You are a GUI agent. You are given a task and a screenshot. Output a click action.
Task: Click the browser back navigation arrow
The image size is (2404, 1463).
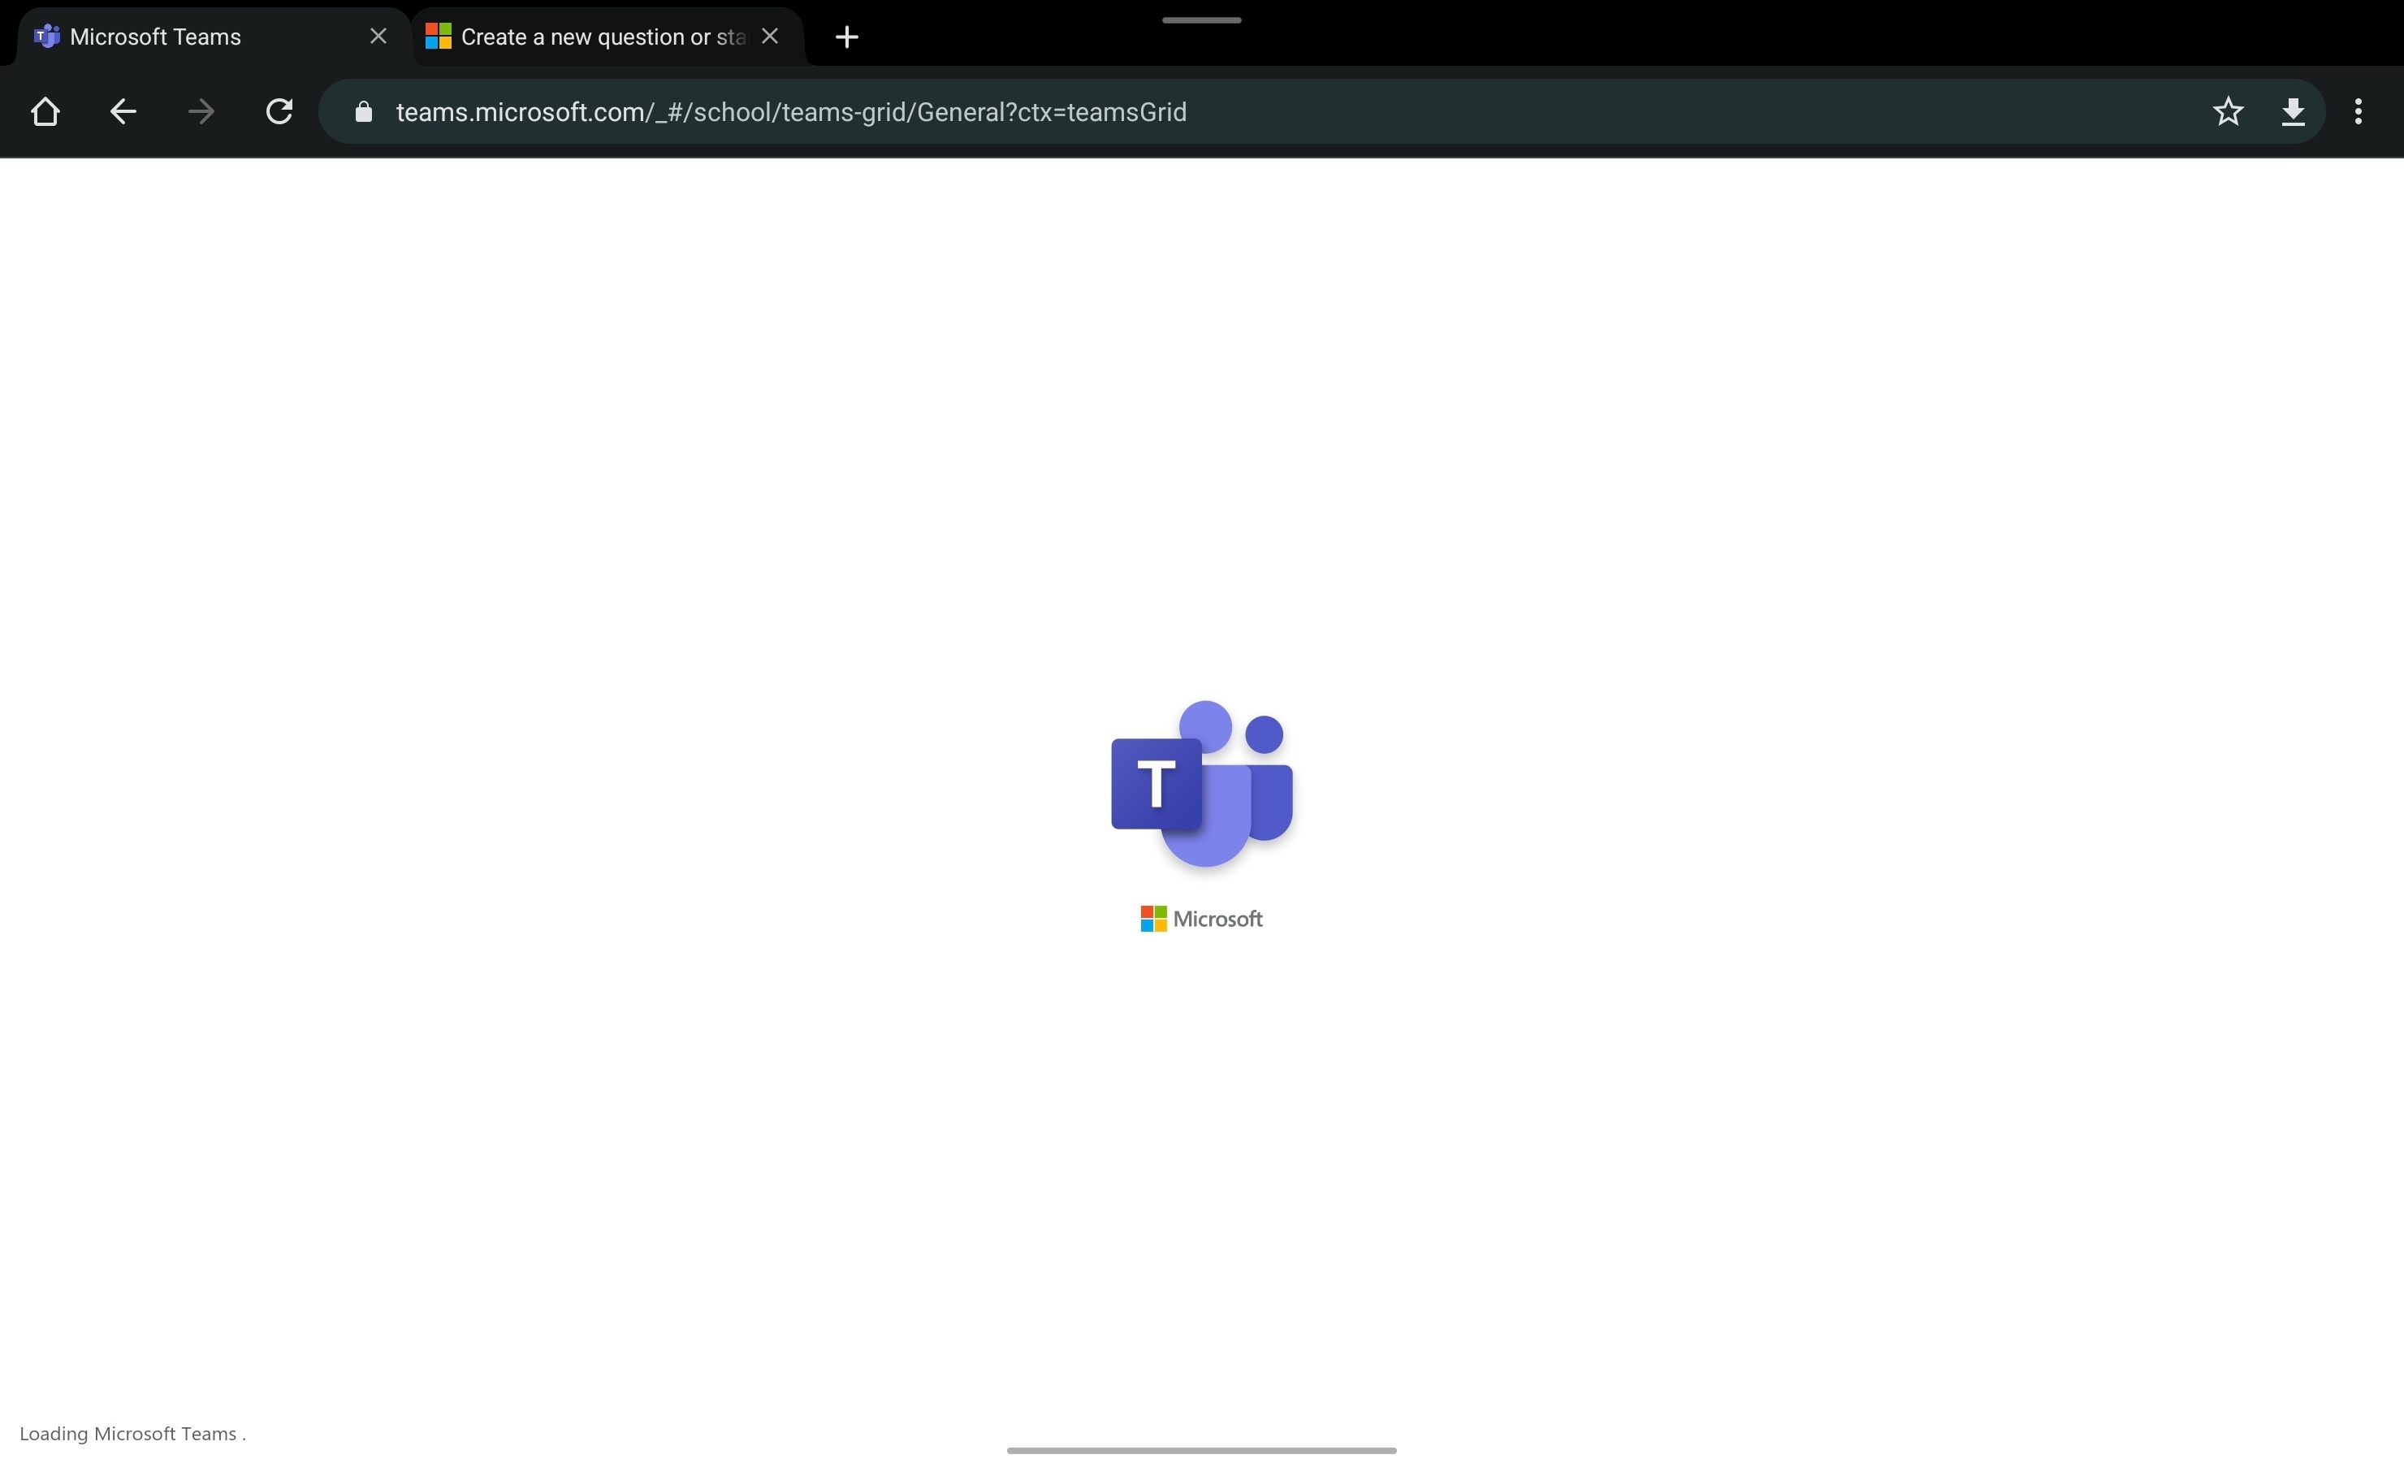pyautogui.click(x=122, y=111)
